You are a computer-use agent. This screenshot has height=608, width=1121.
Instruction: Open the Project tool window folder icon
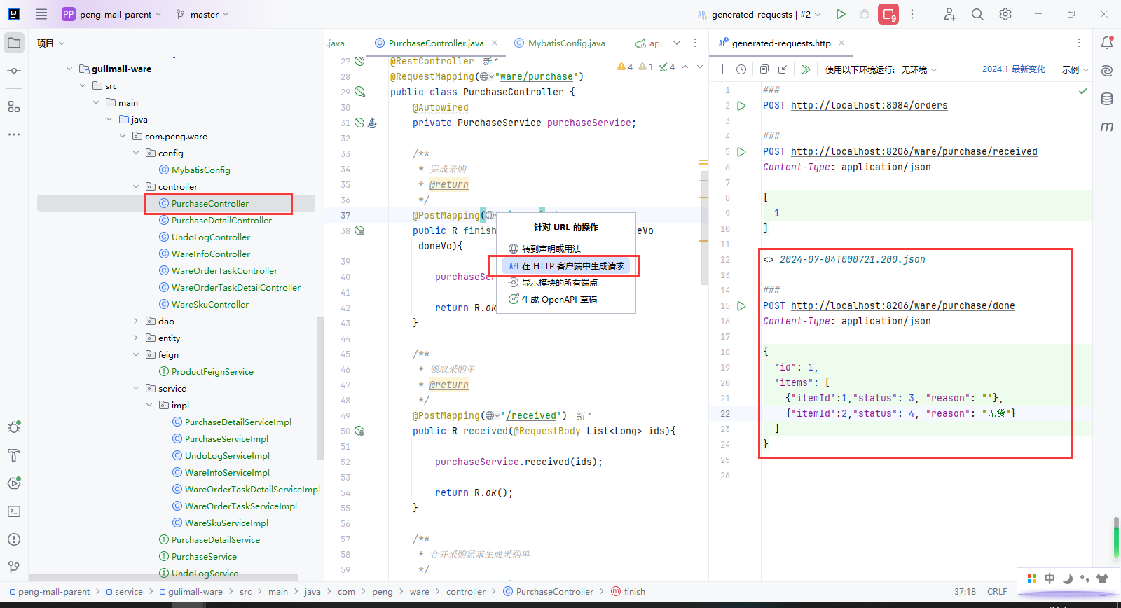[14, 43]
